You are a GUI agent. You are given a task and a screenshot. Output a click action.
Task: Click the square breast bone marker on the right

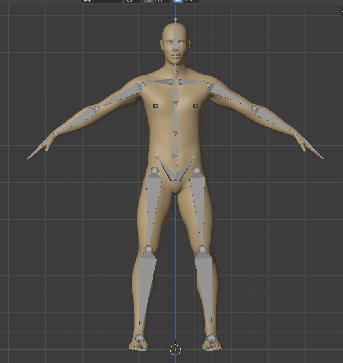tap(195, 106)
